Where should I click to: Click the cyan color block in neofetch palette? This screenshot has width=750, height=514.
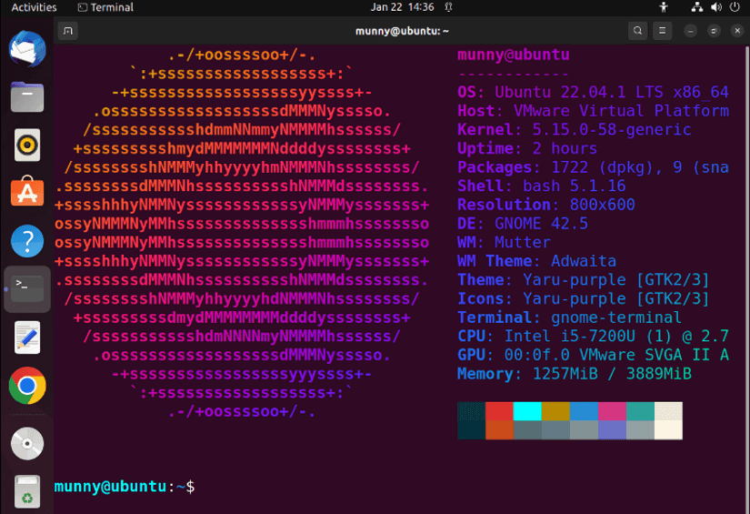coord(527,411)
